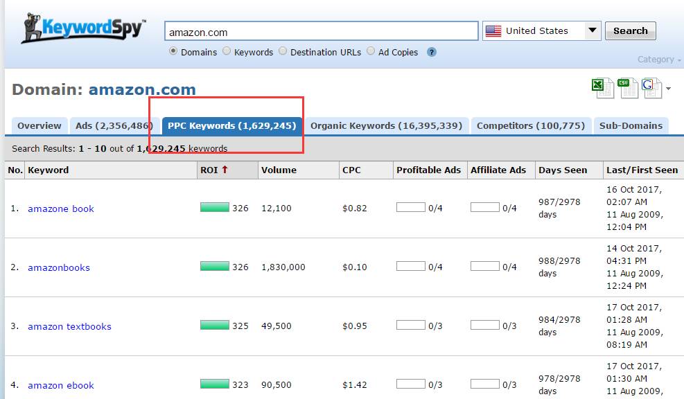The width and height of the screenshot is (684, 399).
Task: Click the Affiliate Ads bar for amazon textbooks
Action: coord(484,325)
